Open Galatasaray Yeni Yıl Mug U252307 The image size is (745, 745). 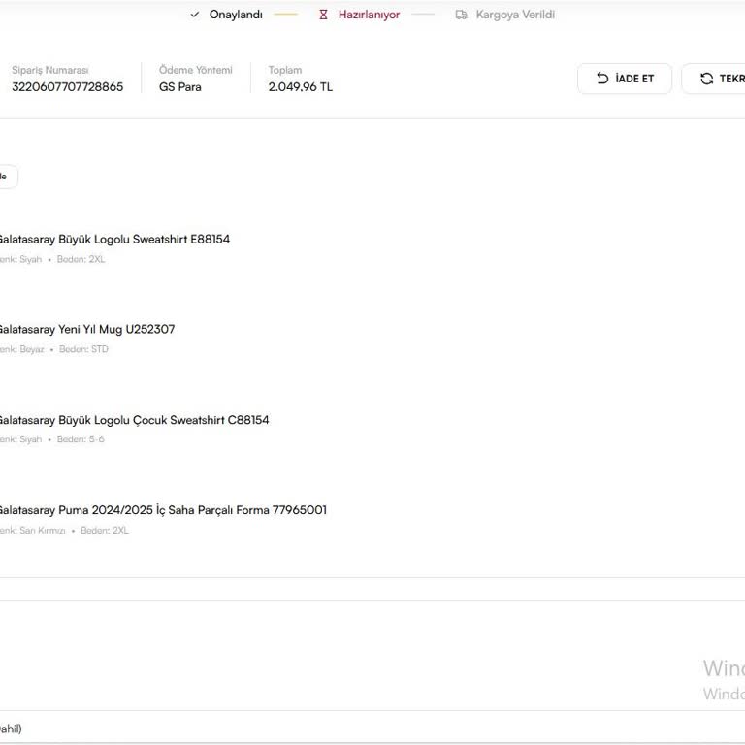click(86, 329)
